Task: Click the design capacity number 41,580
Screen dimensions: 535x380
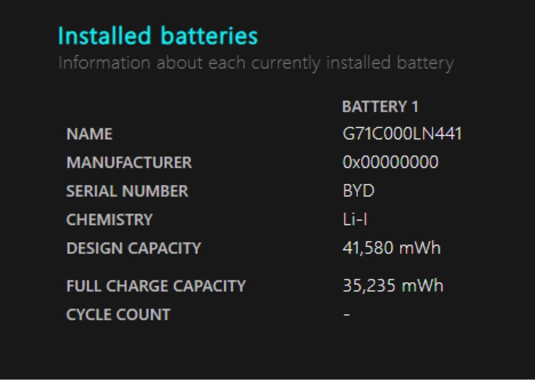Action: tap(368, 248)
